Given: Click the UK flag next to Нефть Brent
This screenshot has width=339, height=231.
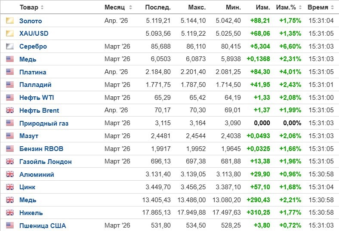Looking at the screenshot, I should [10, 111].
